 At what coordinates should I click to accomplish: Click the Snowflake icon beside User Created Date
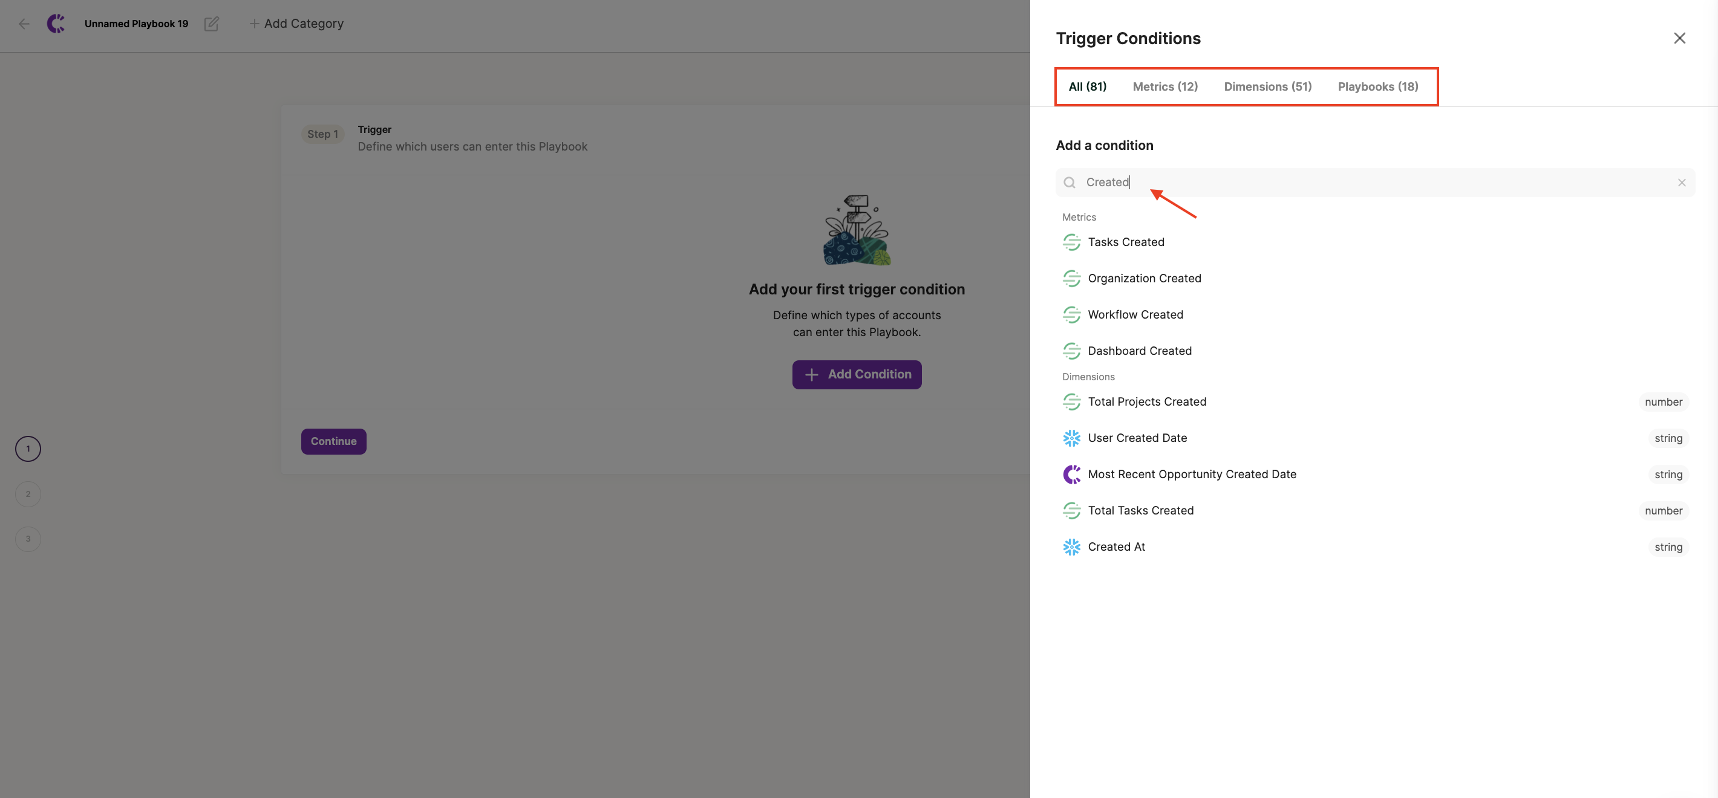point(1071,438)
